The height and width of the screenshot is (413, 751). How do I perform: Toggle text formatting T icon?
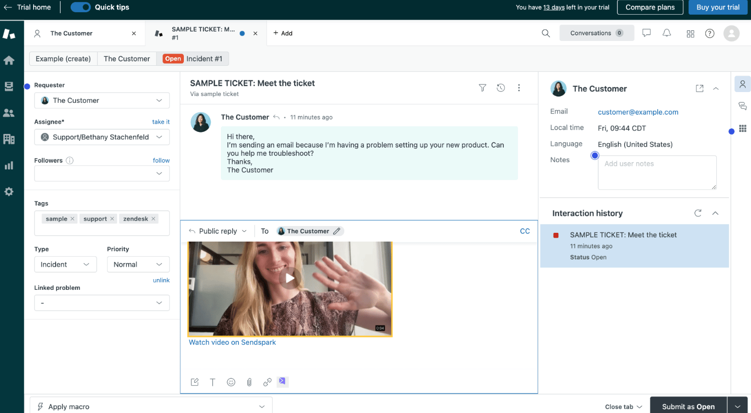point(213,382)
